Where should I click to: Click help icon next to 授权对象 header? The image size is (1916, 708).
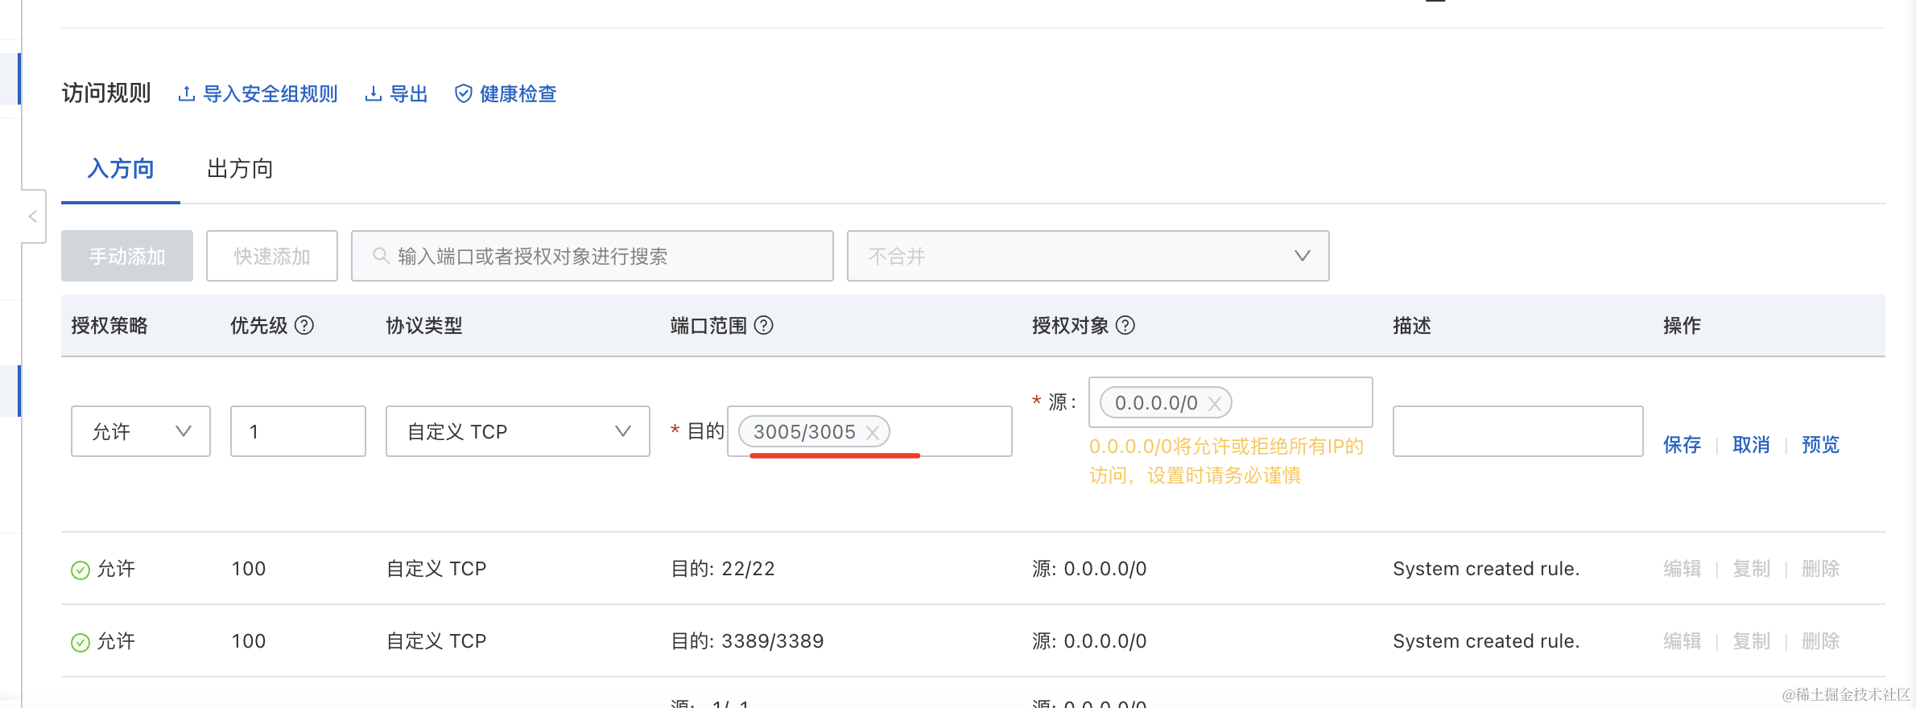pyautogui.click(x=1125, y=325)
